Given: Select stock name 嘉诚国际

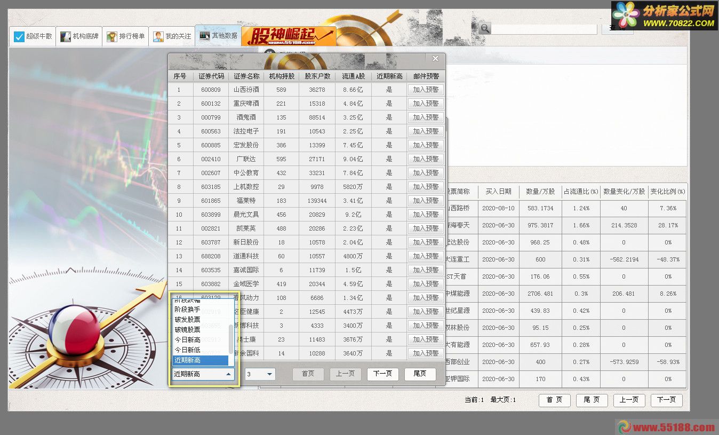Looking at the screenshot, I should click(x=246, y=270).
